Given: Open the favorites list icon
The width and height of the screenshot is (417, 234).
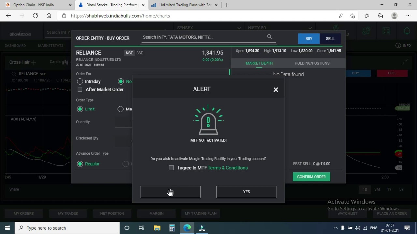Looking at the screenshot, I should pyautogui.click(x=367, y=16).
